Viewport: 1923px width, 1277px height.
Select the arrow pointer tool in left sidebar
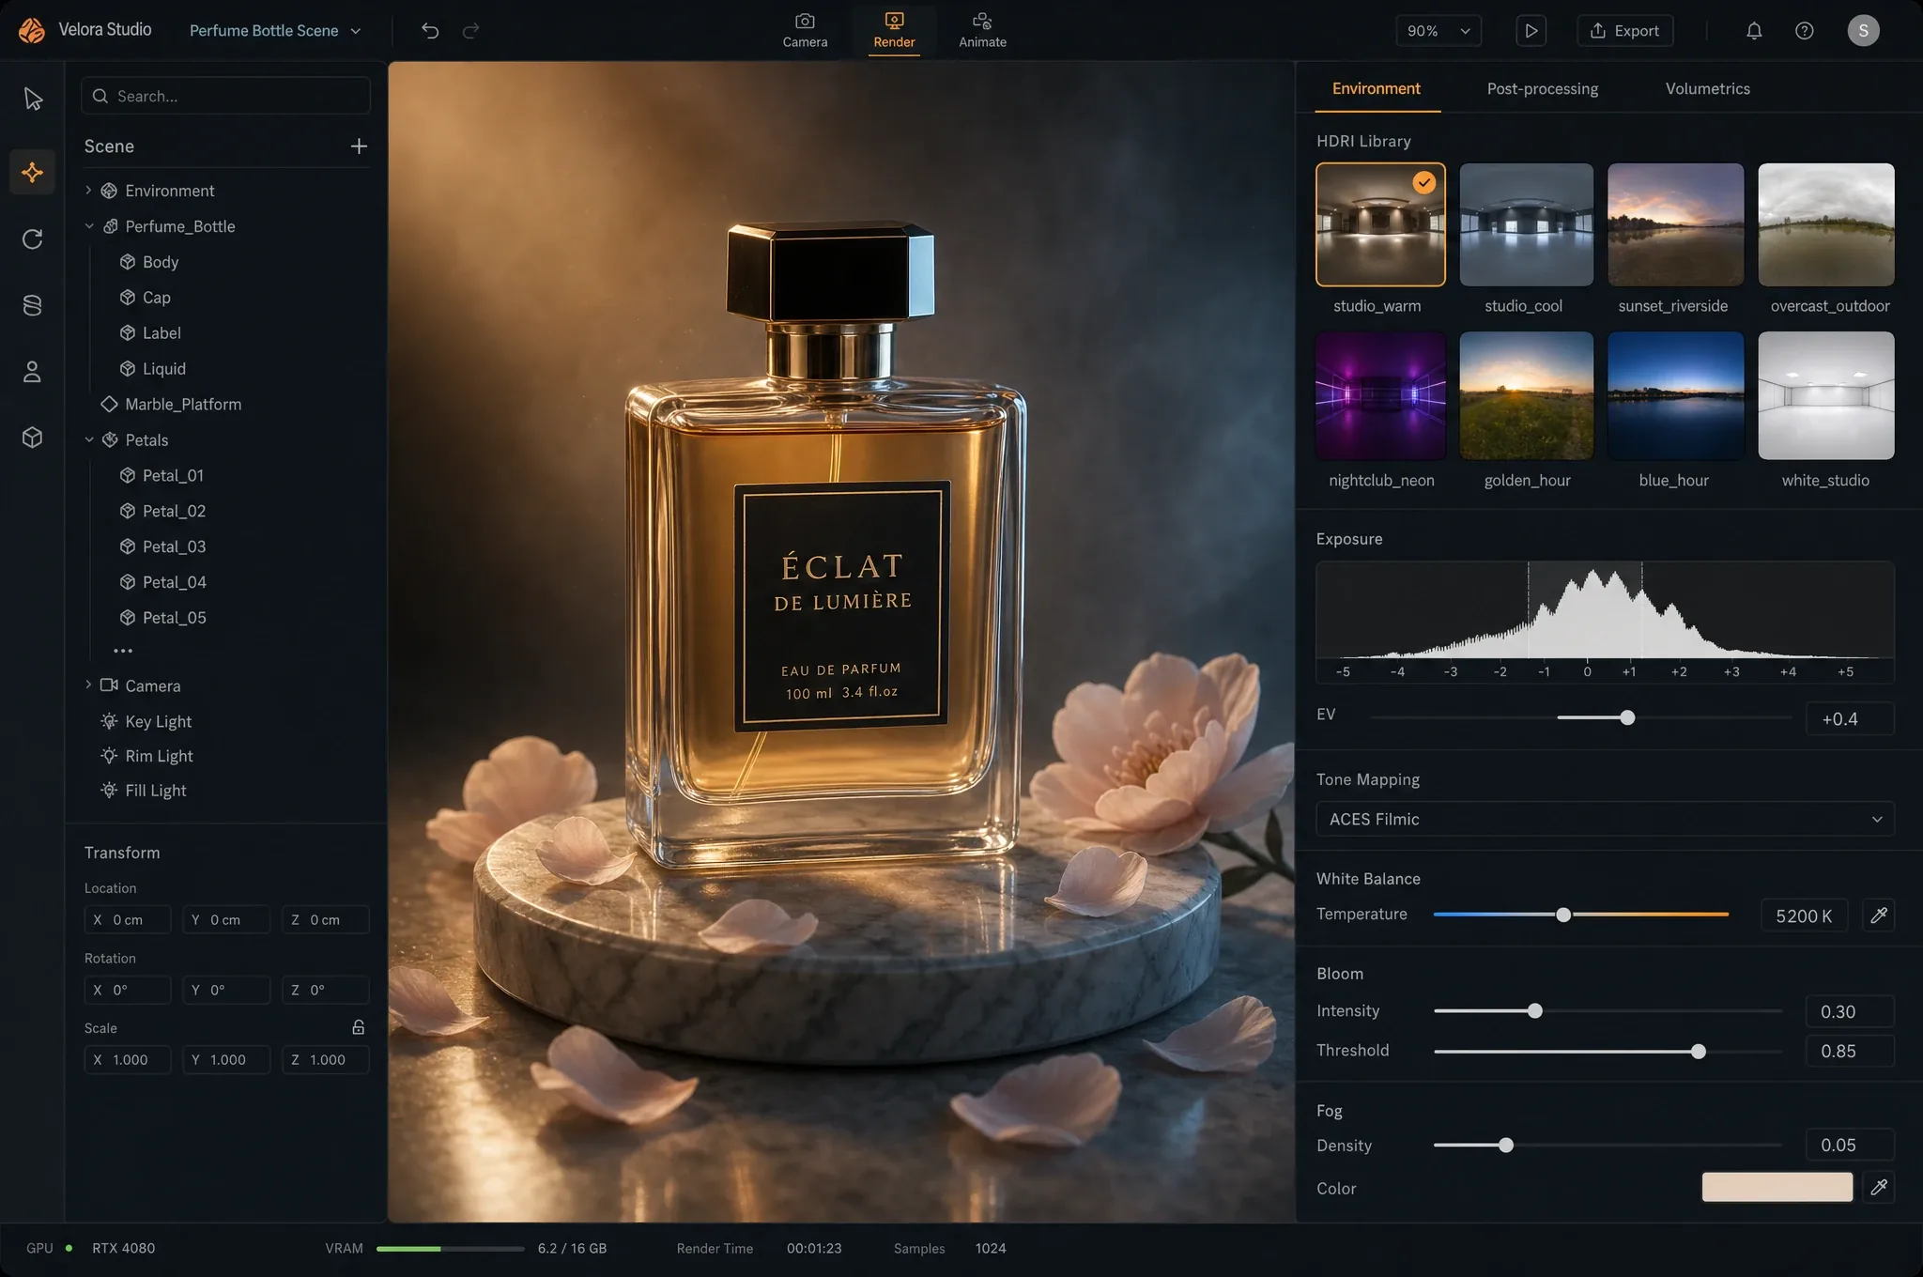tap(33, 99)
